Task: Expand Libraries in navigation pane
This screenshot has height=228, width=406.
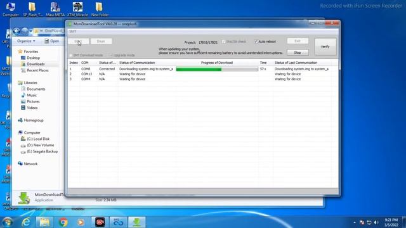Action: (x=30, y=83)
